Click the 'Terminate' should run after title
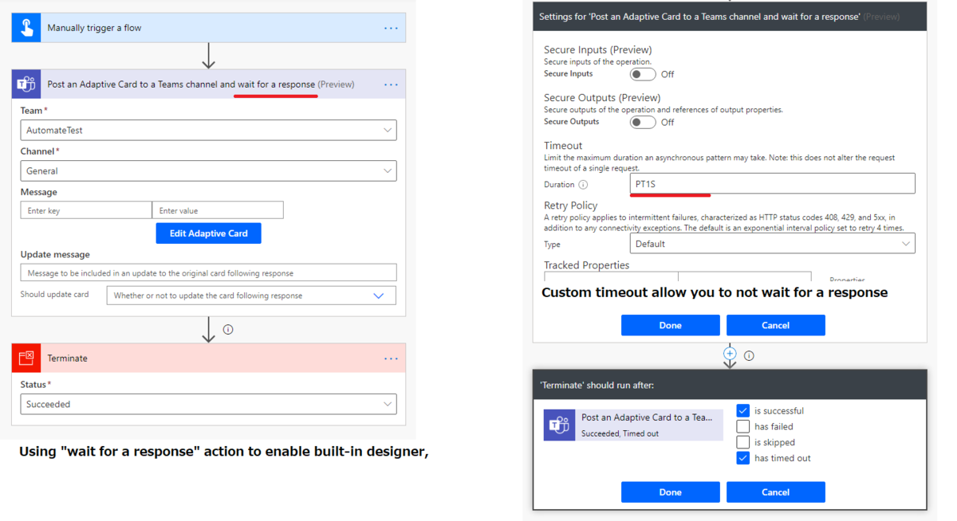The width and height of the screenshot is (957, 521). coord(597,385)
